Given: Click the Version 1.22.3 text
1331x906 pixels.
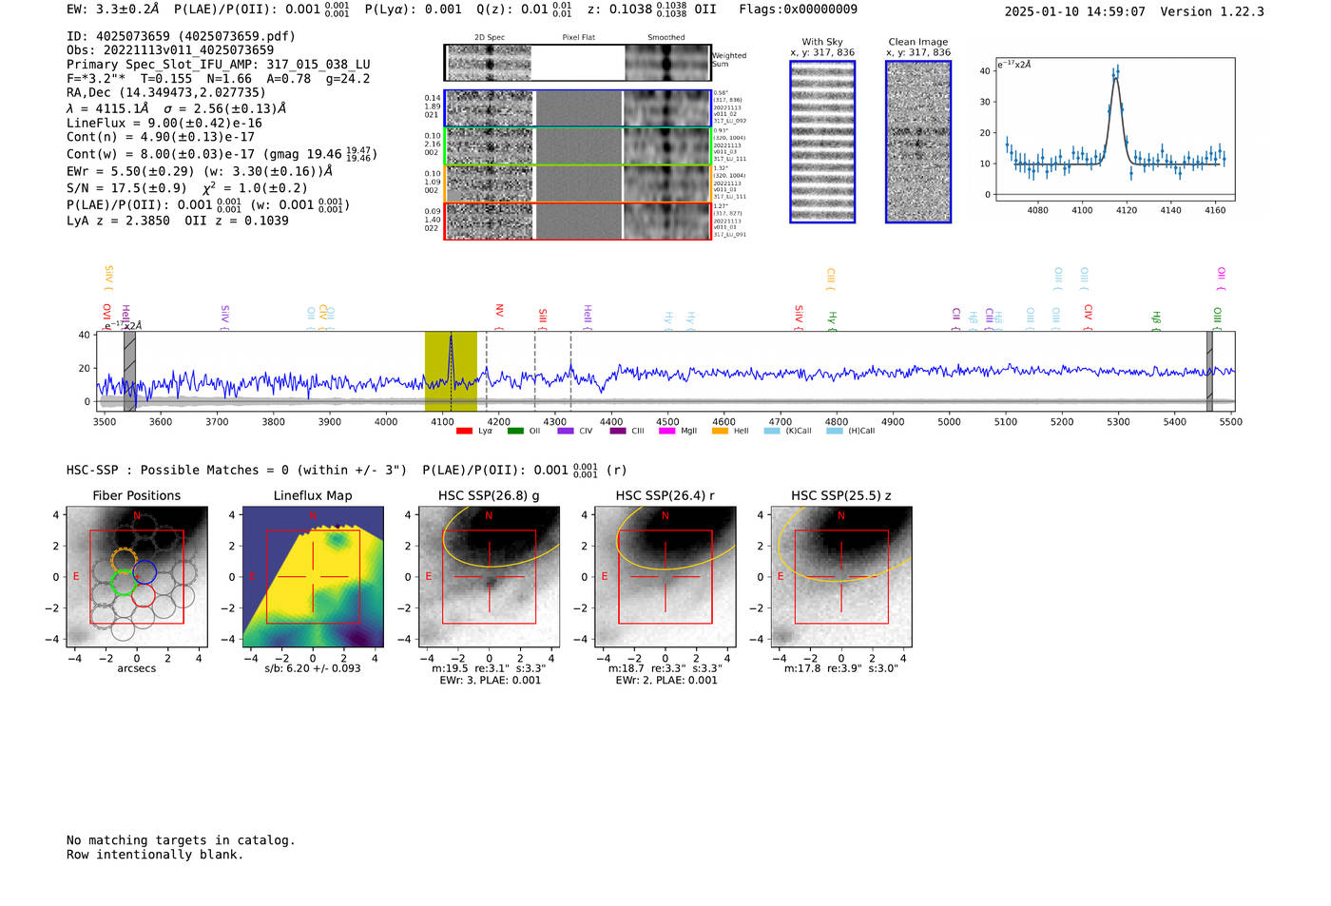Looking at the screenshot, I should (1212, 11).
